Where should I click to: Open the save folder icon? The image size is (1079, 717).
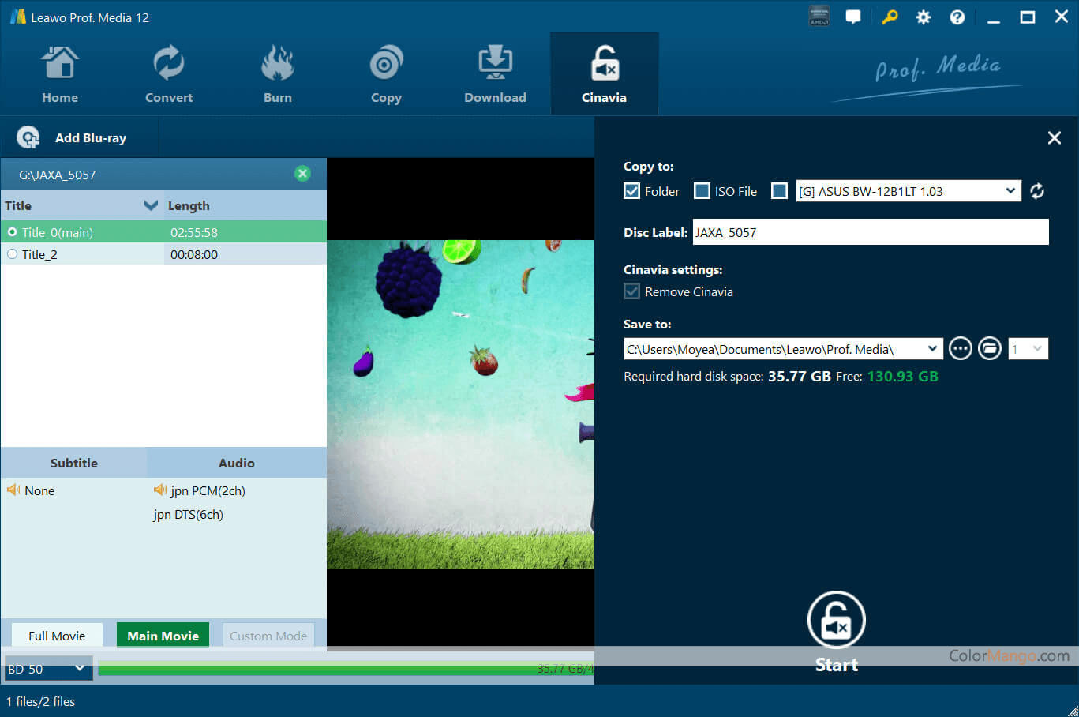[989, 348]
